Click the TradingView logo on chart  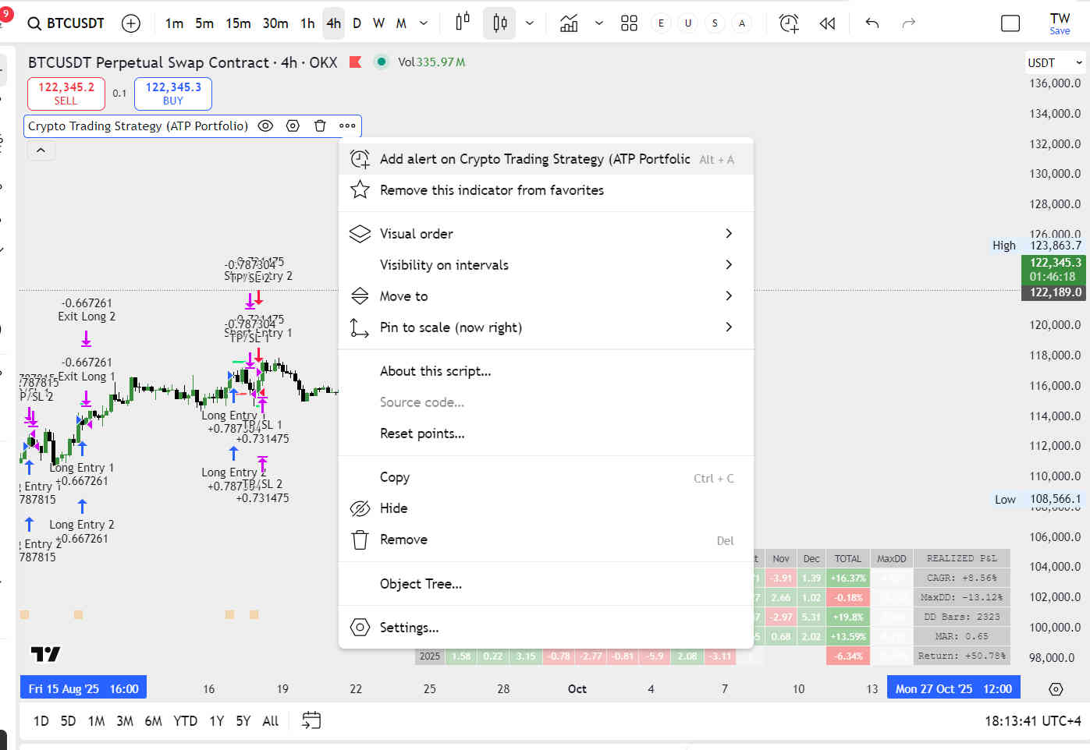(45, 653)
